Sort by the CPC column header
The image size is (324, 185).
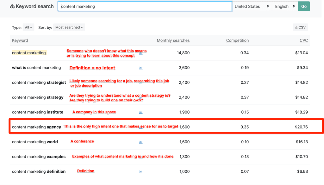click(x=304, y=40)
